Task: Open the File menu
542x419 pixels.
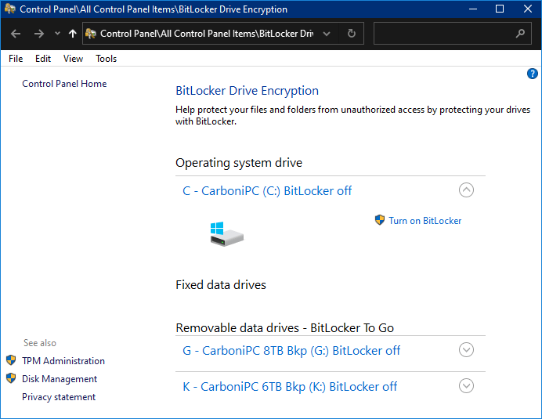Action: tap(16, 59)
